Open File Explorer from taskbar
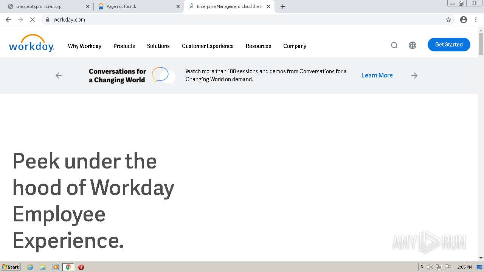This screenshot has height=272, width=484. [x=43, y=267]
